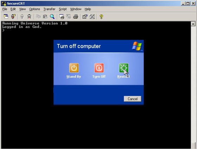Click the Quick Connect lightning icon
The height and width of the screenshot is (149, 197).
13,17
